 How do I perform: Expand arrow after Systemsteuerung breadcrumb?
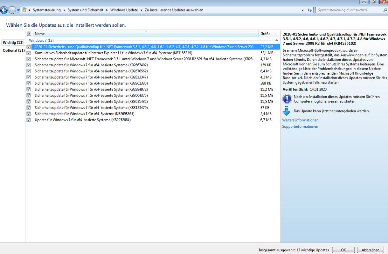tap(64, 10)
